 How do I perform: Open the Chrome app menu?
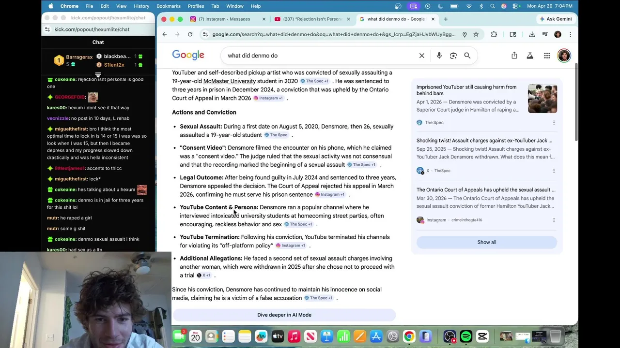[x=69, y=6]
